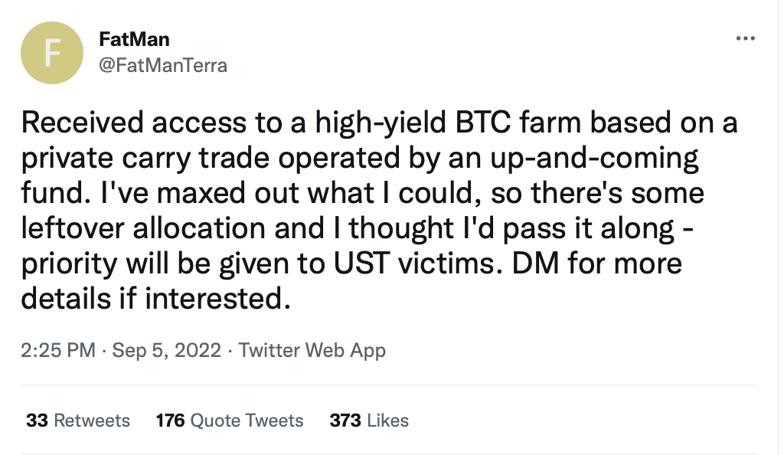This screenshot has height=455, width=784.
Task: Click "details if interested." tweet line
Action: (155, 299)
